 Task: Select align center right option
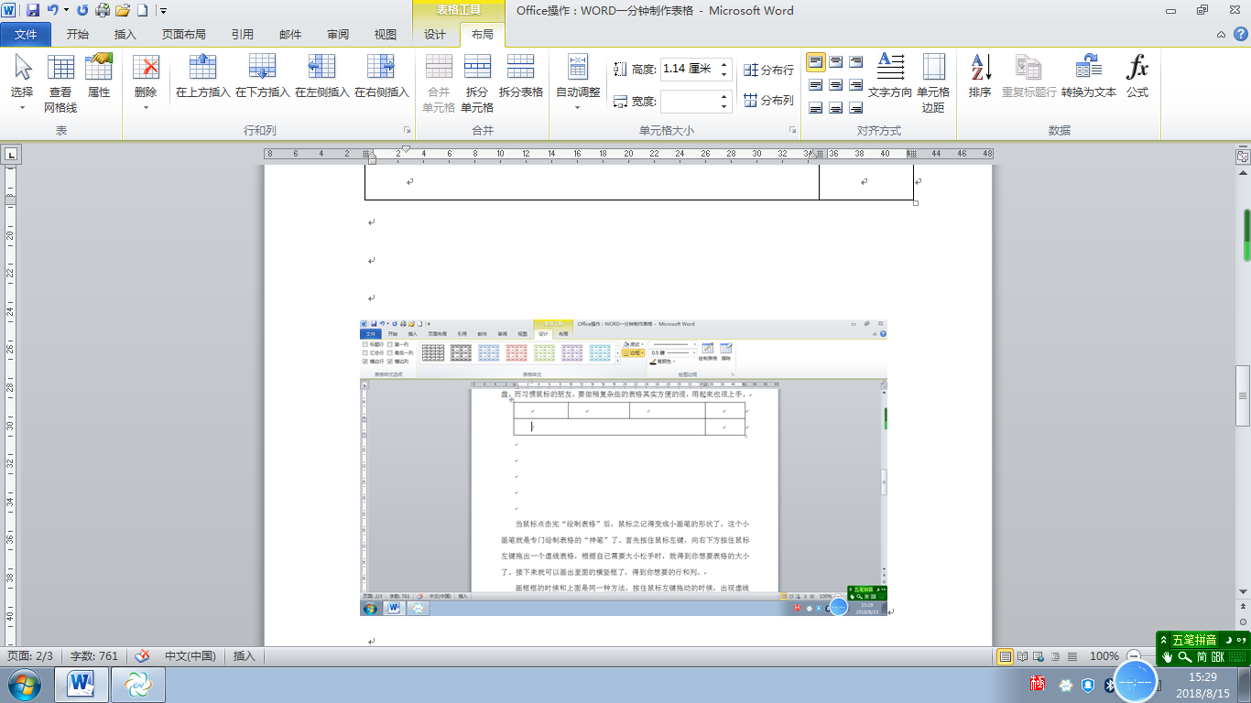856,85
